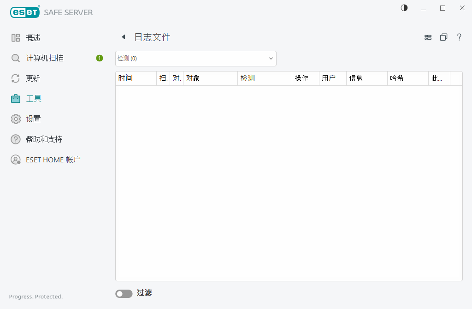Click the copy icon in the top toolbar
Image resolution: width=472 pixels, height=309 pixels.
(x=443, y=37)
